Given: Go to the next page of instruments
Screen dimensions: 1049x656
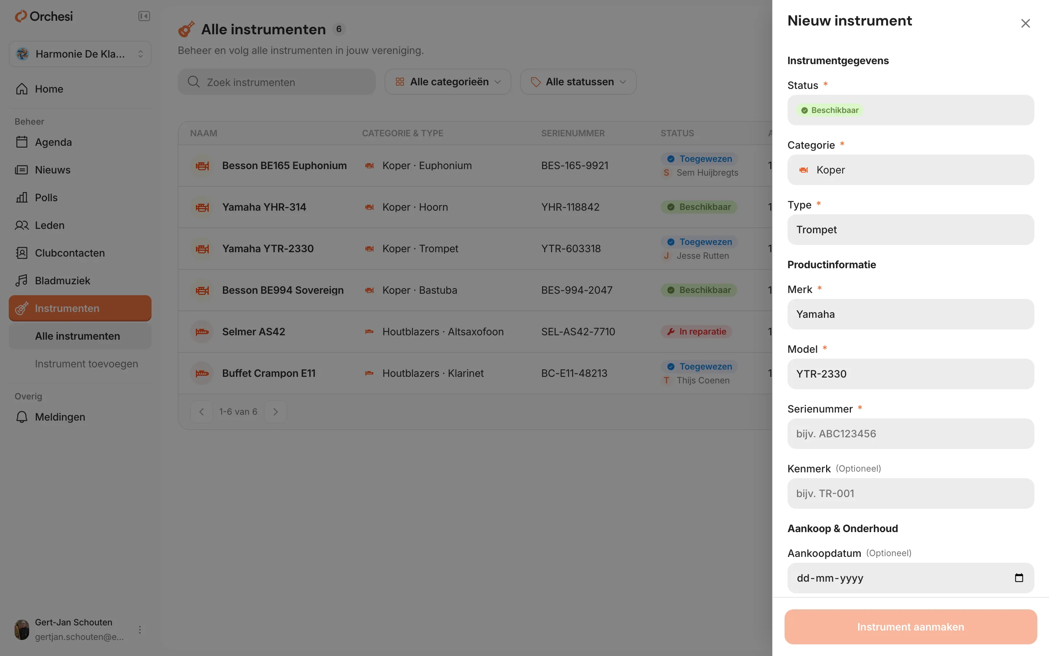Looking at the screenshot, I should pyautogui.click(x=276, y=412).
